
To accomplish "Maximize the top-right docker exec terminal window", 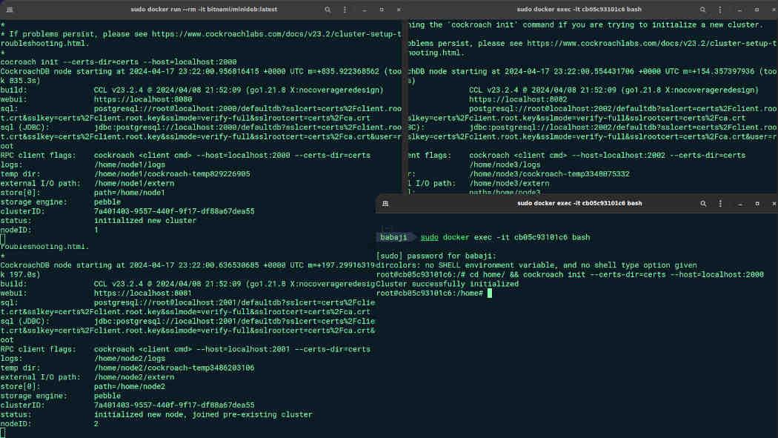I will click(x=757, y=10).
